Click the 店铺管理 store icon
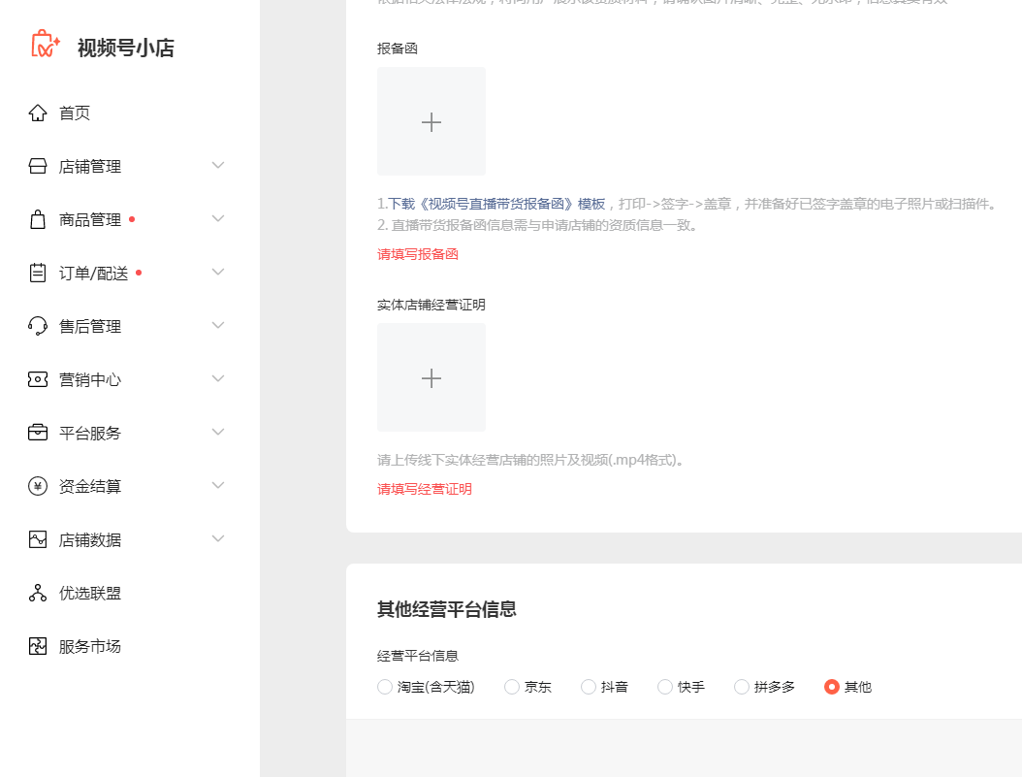 click(x=38, y=166)
